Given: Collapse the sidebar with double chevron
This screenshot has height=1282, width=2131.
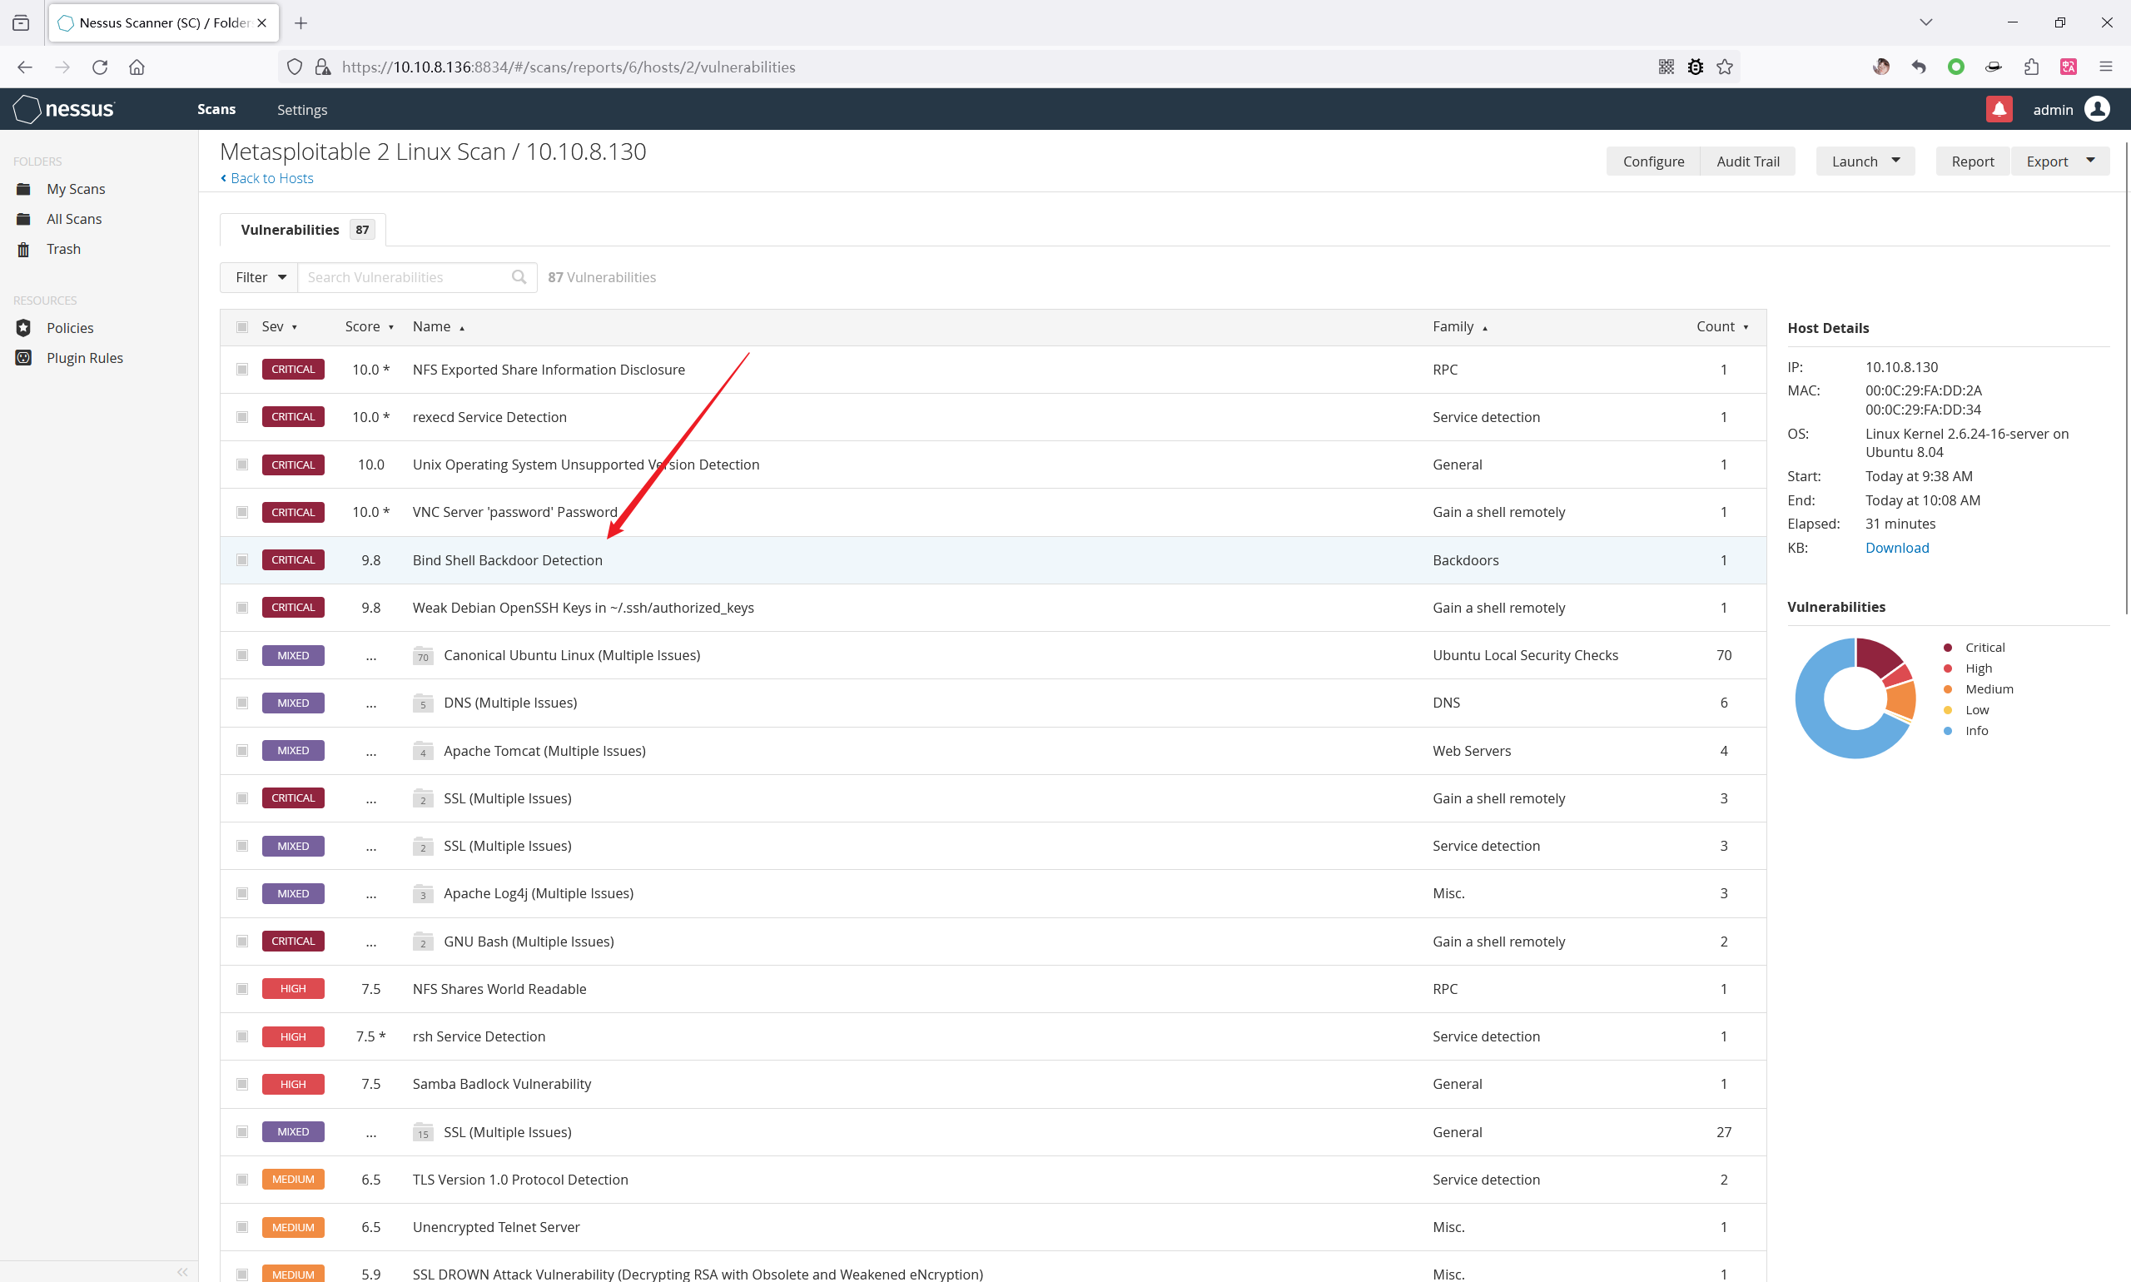Looking at the screenshot, I should pos(182,1272).
